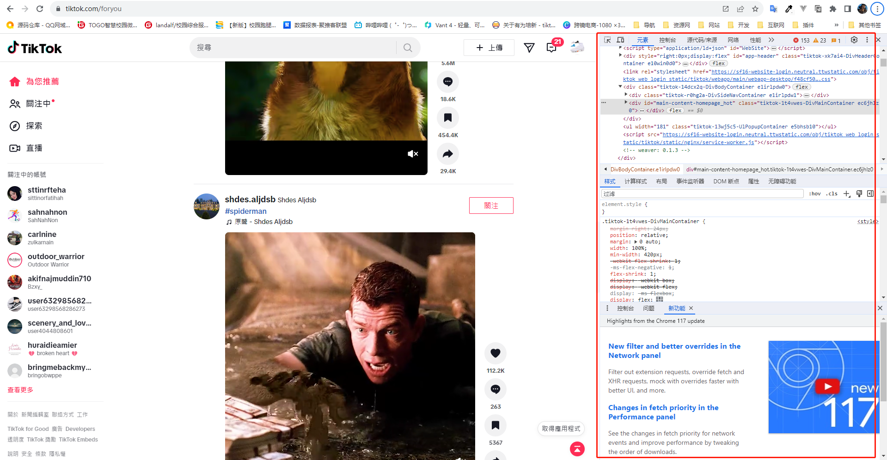Screen dimensions: 887x460
Task: Open the sahnahnon account
Action: point(47,215)
